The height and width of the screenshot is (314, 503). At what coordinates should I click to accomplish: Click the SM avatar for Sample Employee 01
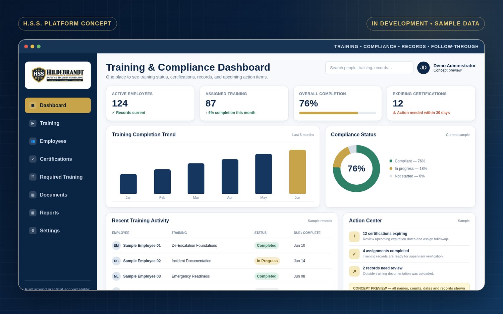[116, 246]
